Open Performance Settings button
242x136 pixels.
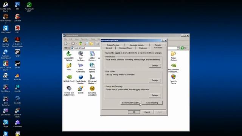tap(155, 65)
